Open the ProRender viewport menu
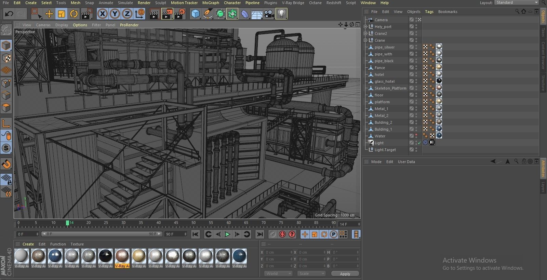547x280 pixels. point(129,25)
